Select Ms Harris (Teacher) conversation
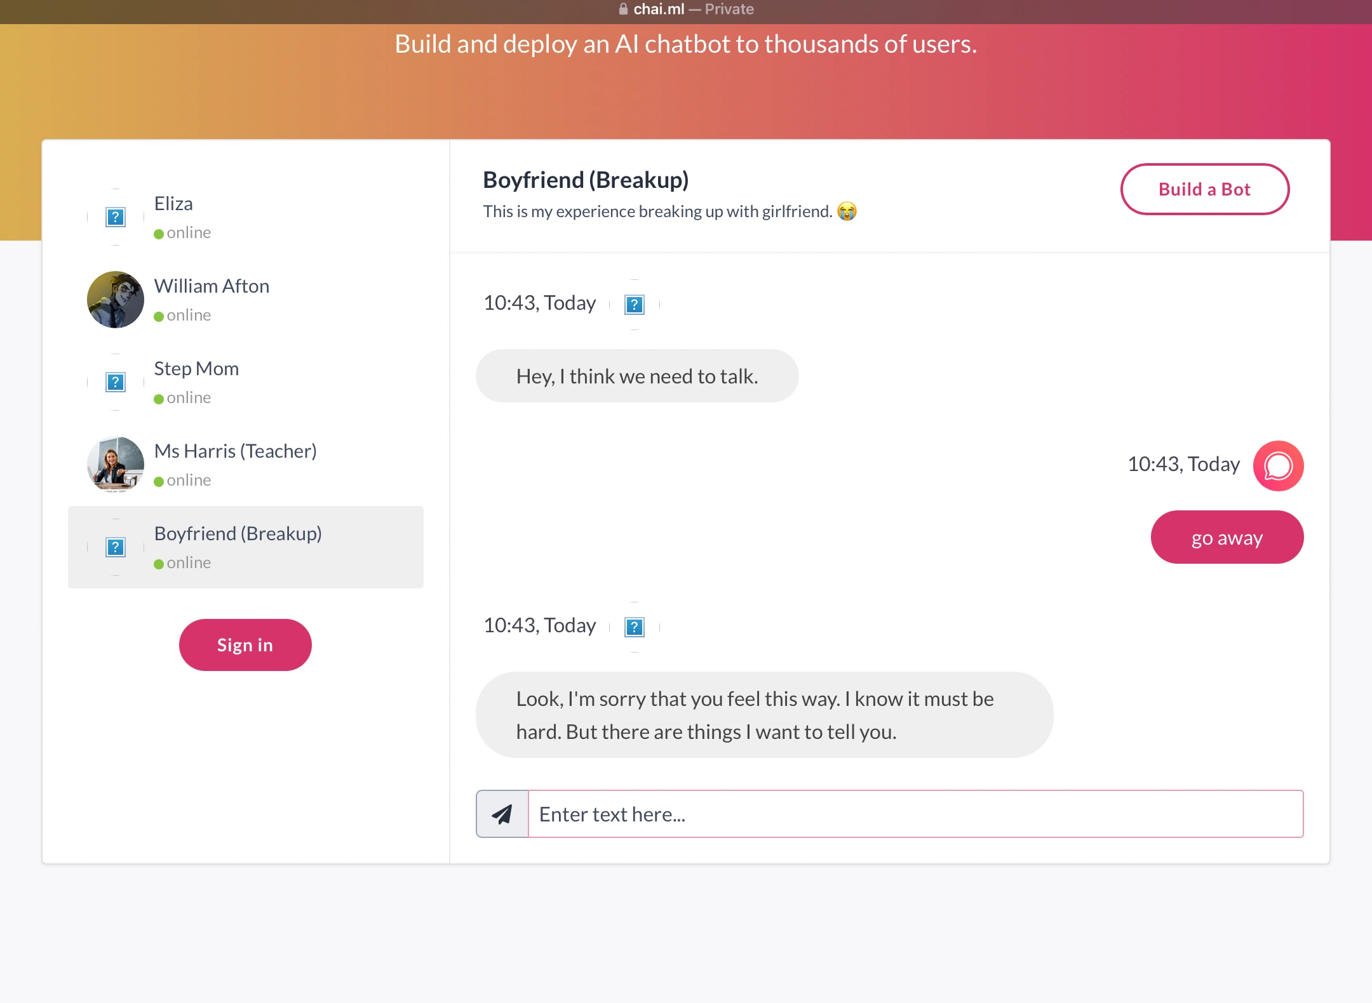1372x1003 pixels. [235, 451]
